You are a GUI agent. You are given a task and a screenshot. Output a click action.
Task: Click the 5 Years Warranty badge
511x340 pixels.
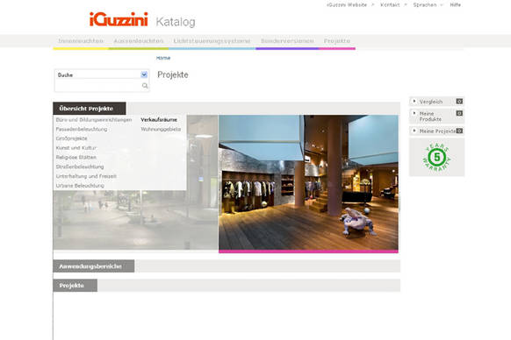pos(436,157)
